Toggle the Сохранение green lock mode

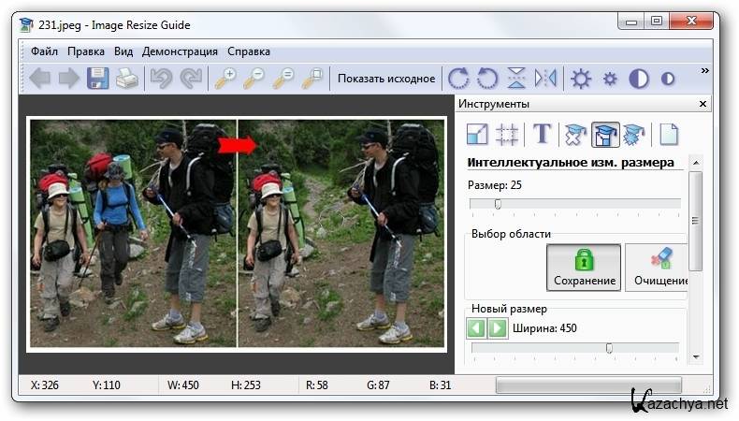pyautogui.click(x=584, y=268)
